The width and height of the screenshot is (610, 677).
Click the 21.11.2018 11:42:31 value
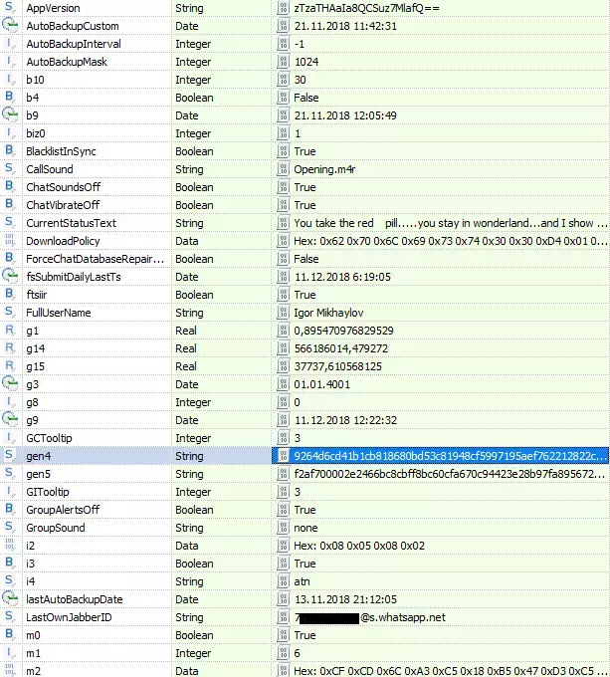(345, 26)
